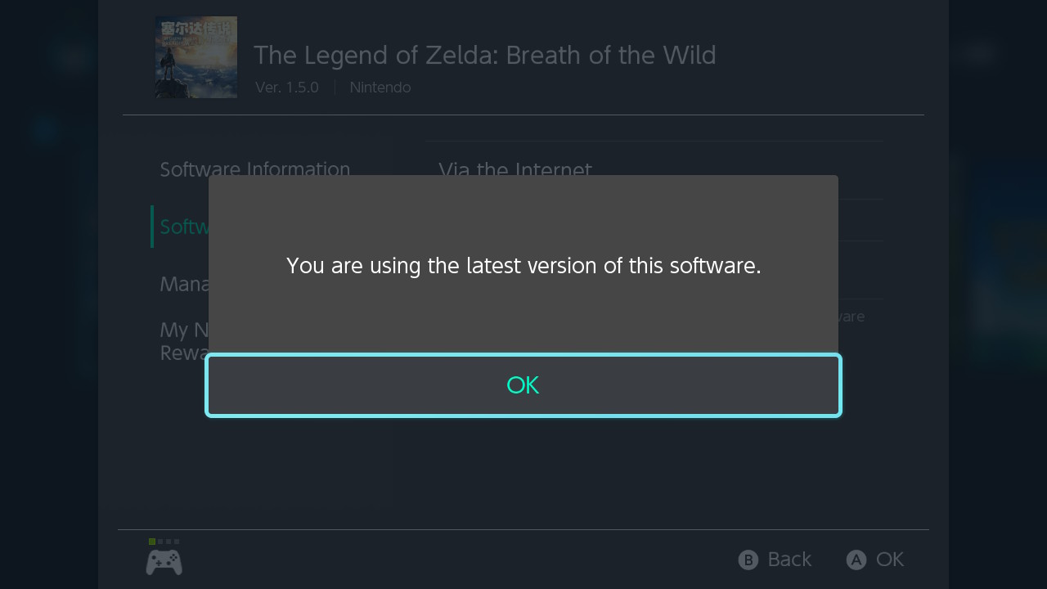Click the Breath of the Wild cover thumbnail
The image size is (1047, 589).
pos(196,57)
